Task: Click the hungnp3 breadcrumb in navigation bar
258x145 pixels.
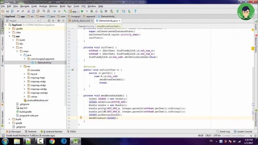Action: [x=74, y=17]
